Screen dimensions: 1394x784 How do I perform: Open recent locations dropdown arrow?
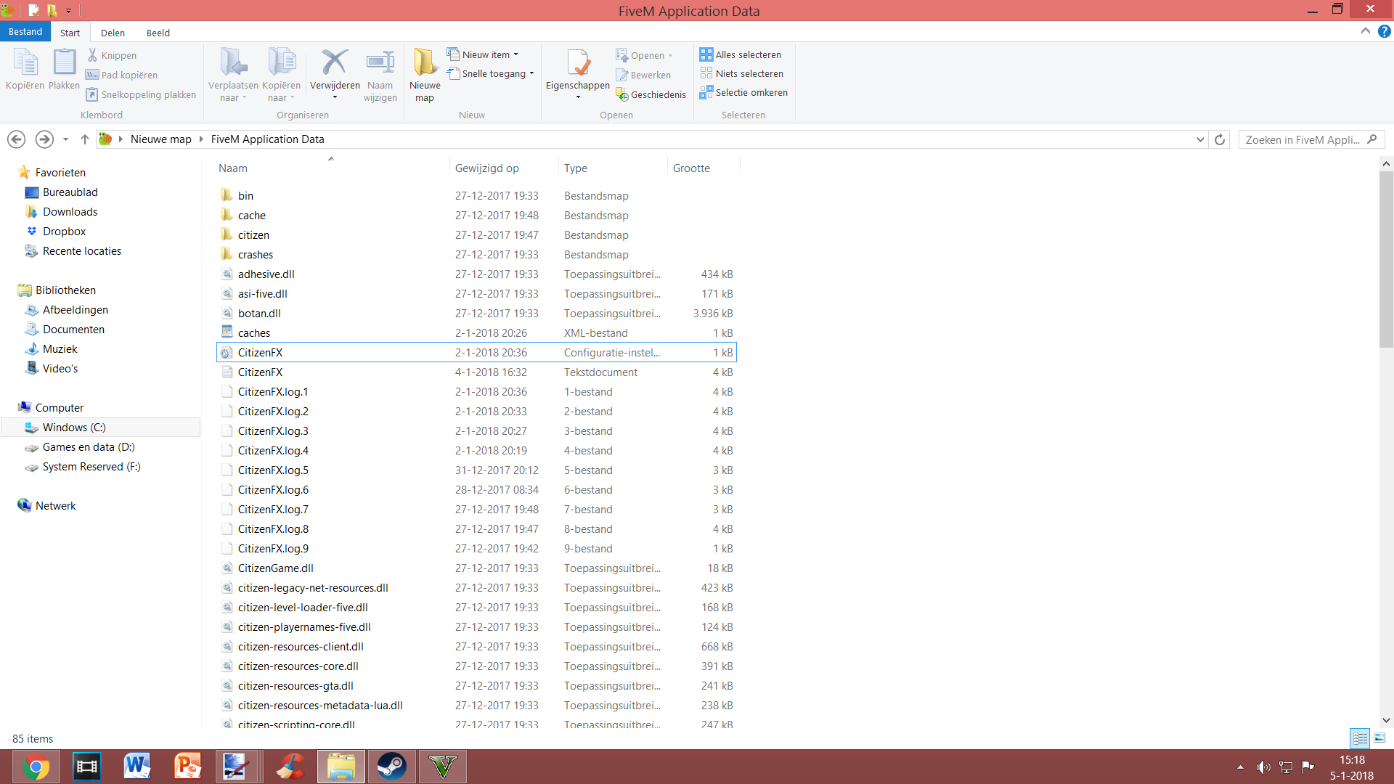pyautogui.click(x=65, y=139)
